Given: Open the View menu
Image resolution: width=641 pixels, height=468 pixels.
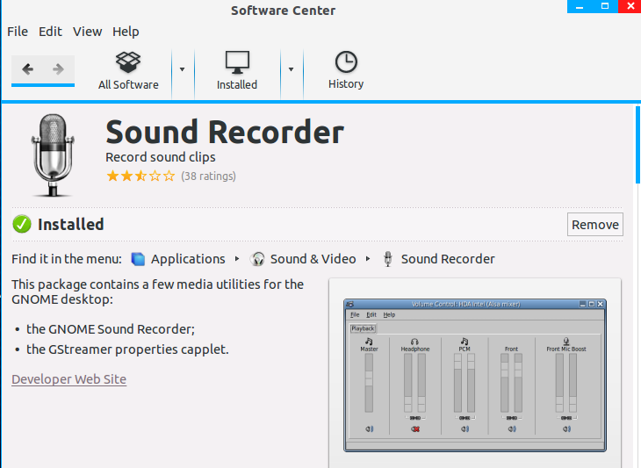Looking at the screenshot, I should coord(87,32).
